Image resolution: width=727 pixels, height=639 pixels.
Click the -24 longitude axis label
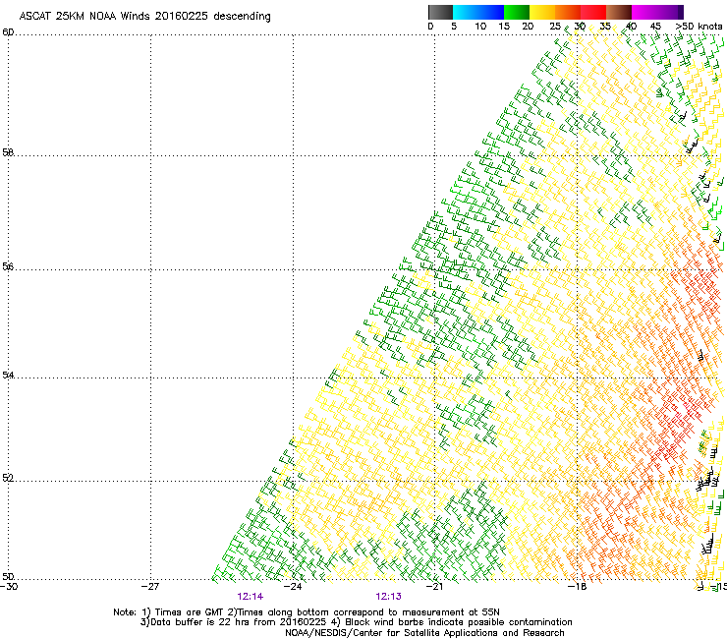click(x=293, y=586)
